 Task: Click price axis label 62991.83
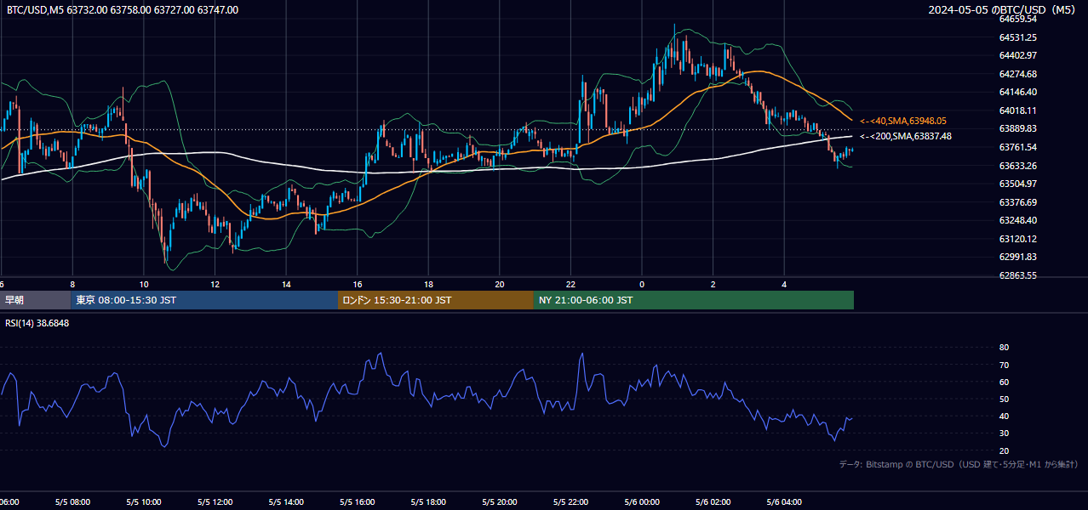1017,257
